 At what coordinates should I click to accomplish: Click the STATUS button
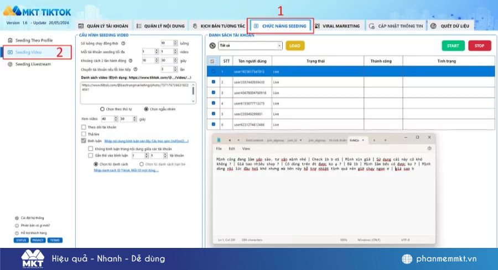click(x=21, y=240)
